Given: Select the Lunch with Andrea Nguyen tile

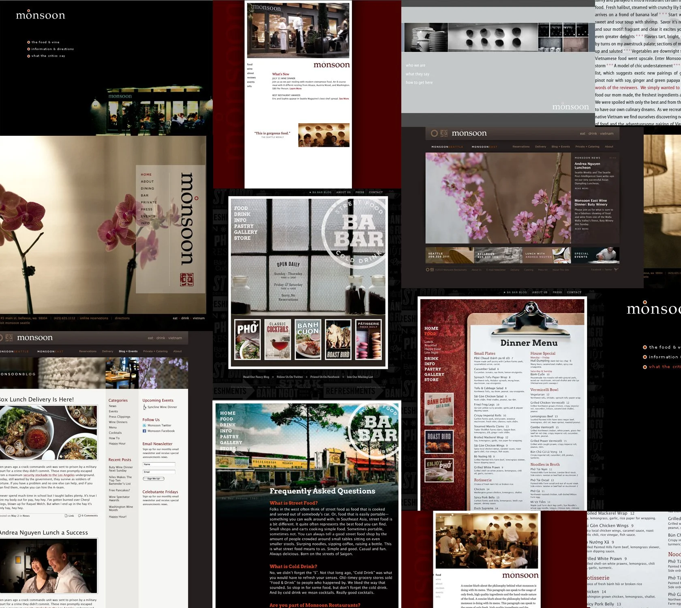Looking at the screenshot, I should 547,255.
